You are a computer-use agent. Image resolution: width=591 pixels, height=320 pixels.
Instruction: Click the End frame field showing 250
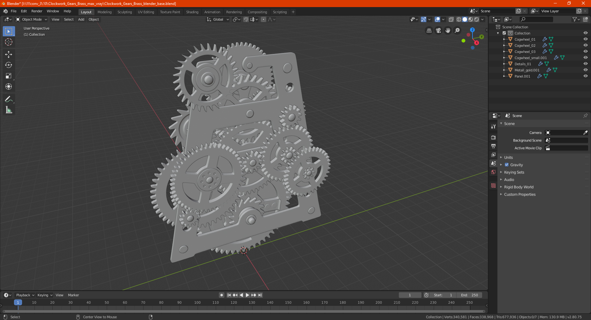pos(469,295)
